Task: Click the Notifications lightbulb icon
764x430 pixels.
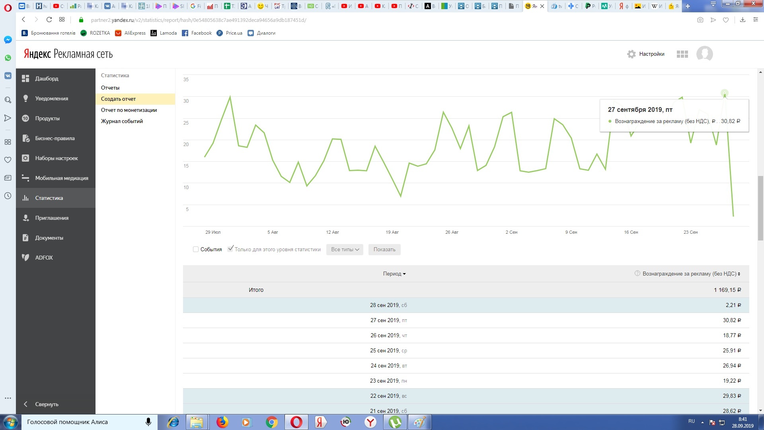Action: point(25,98)
